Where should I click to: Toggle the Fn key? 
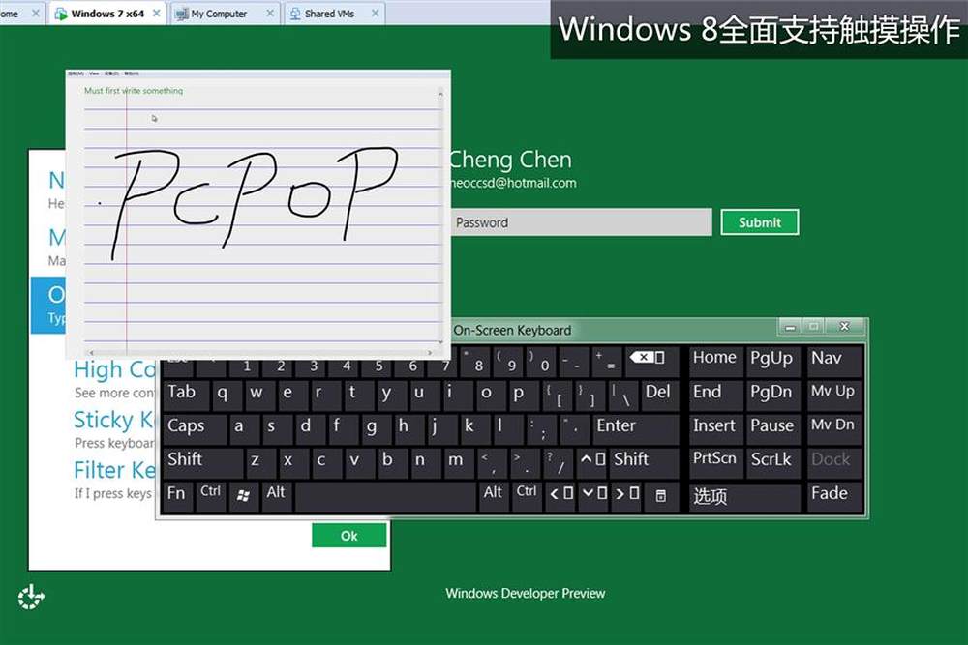pyautogui.click(x=178, y=494)
